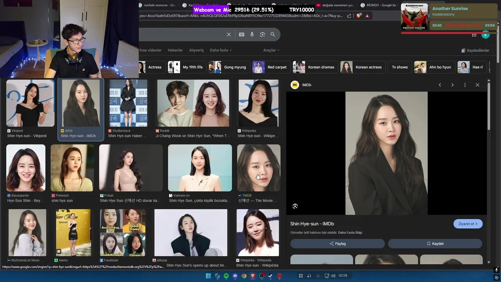
Task: Open the 'doğada menemen yap' browser tab
Action: point(335,5)
